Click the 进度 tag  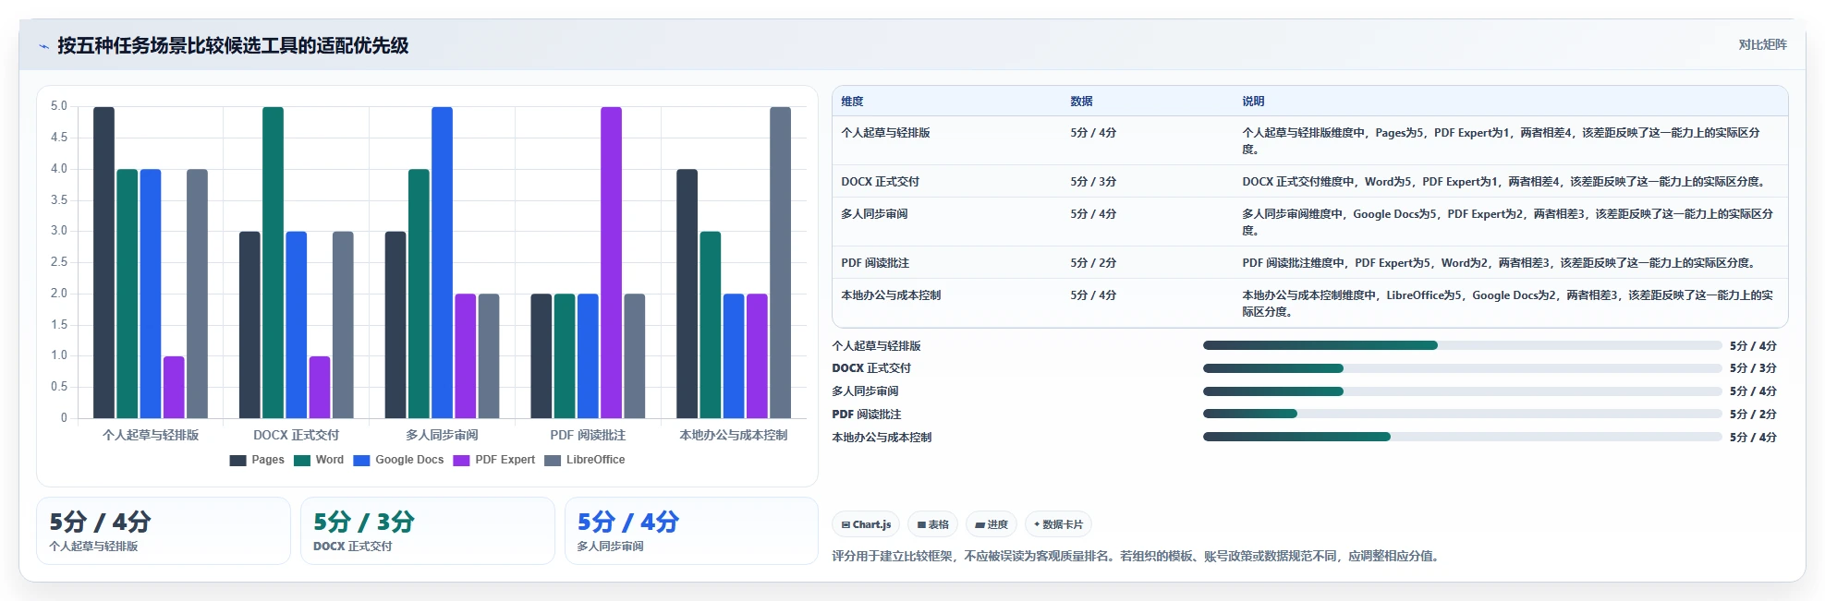tap(992, 524)
